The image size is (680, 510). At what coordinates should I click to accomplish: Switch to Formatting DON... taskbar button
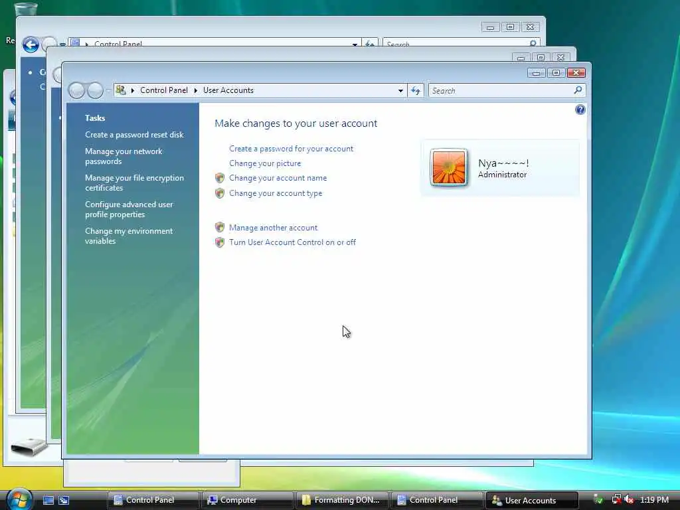pyautogui.click(x=342, y=500)
